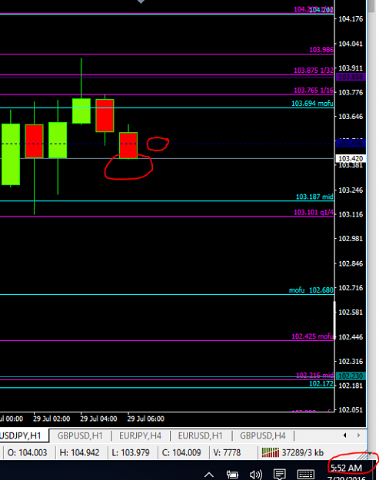Viewport: 379px width, 480px height.
Task: Click the 103.420 price tag on axis
Action: tap(351, 158)
